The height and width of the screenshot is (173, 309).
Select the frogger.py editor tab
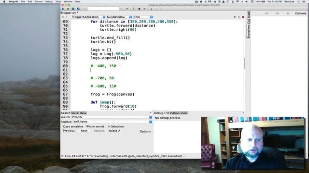point(70,13)
